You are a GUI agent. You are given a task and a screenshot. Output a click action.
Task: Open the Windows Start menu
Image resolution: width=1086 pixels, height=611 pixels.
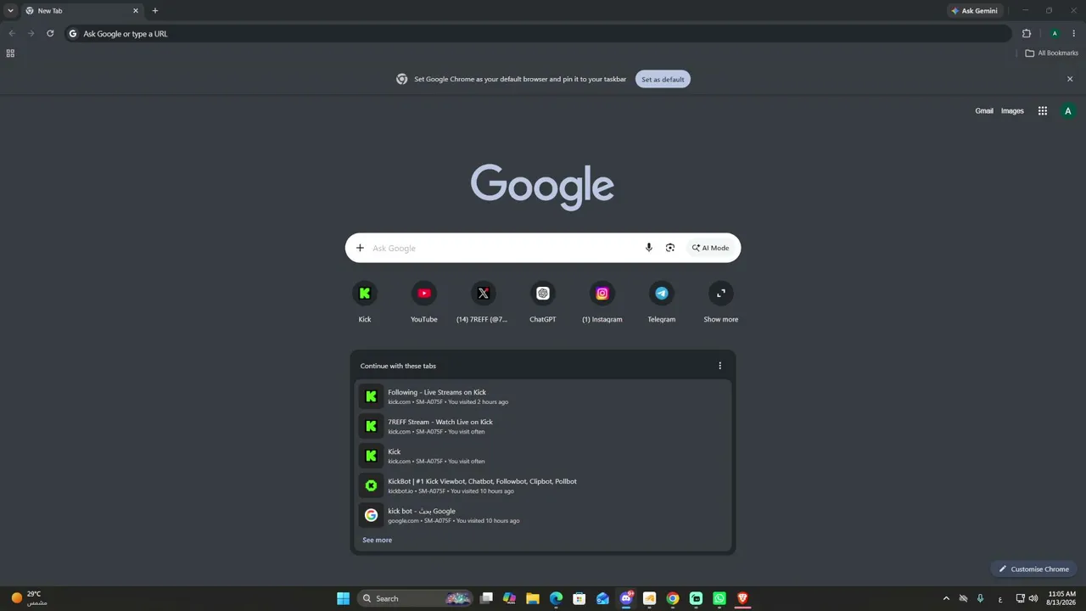343,598
